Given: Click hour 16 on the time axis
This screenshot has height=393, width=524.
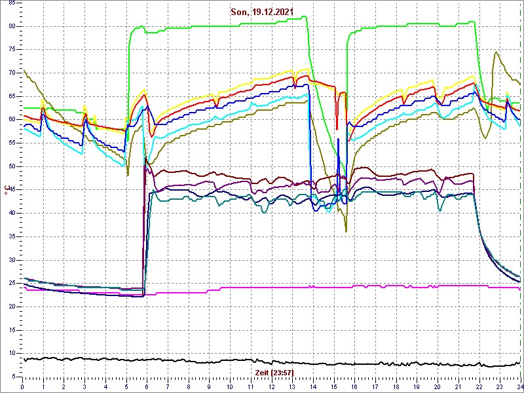Looking at the screenshot, I should point(354,386).
